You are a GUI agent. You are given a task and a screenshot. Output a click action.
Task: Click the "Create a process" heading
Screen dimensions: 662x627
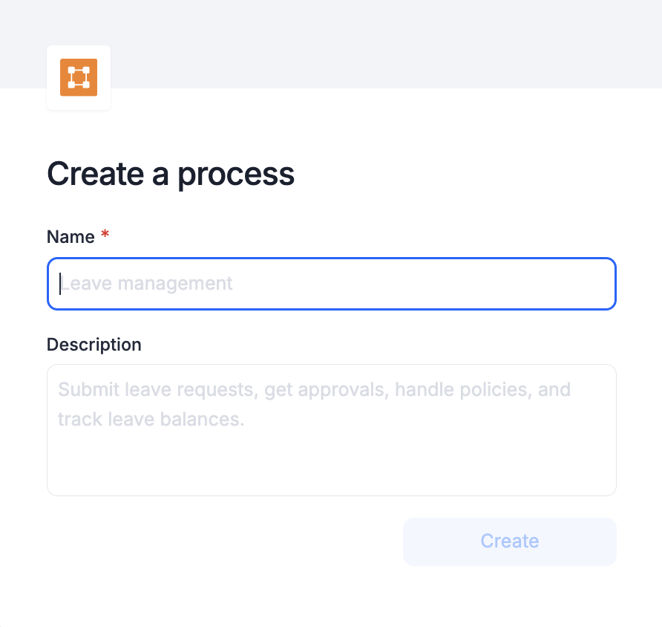[171, 174]
